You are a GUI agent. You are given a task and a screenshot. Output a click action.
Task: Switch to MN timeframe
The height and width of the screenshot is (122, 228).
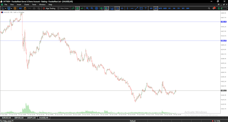tap(188, 8)
